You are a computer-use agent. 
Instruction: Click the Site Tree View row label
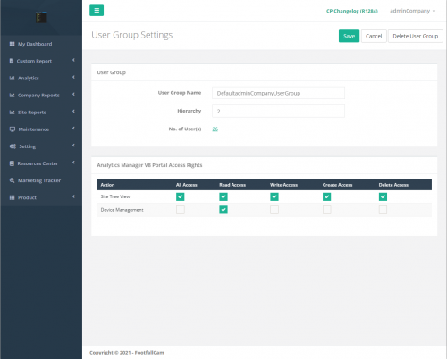[x=115, y=196]
